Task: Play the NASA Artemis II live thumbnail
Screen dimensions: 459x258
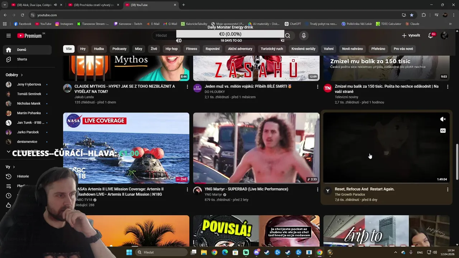Action: coord(126,148)
